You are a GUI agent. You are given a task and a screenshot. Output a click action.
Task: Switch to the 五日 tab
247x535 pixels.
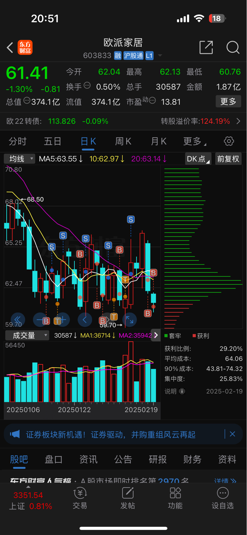point(53,141)
